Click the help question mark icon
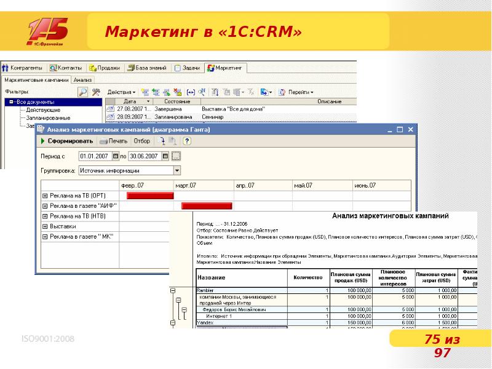The height and width of the screenshot is (369, 492). pos(187,141)
